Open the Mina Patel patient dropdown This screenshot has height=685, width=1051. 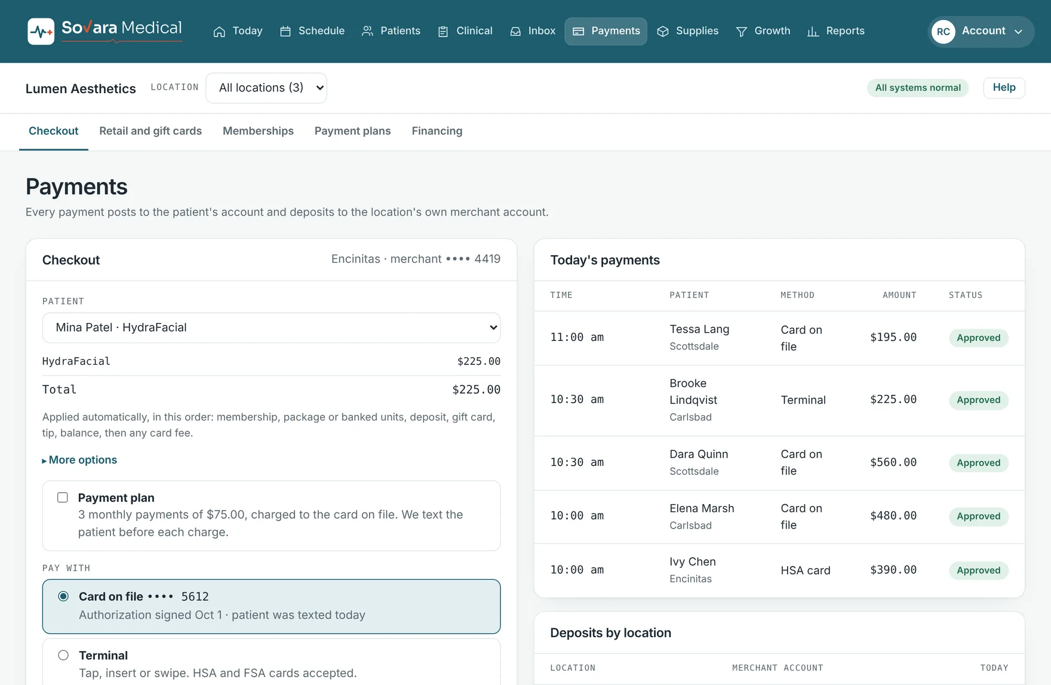tap(271, 327)
